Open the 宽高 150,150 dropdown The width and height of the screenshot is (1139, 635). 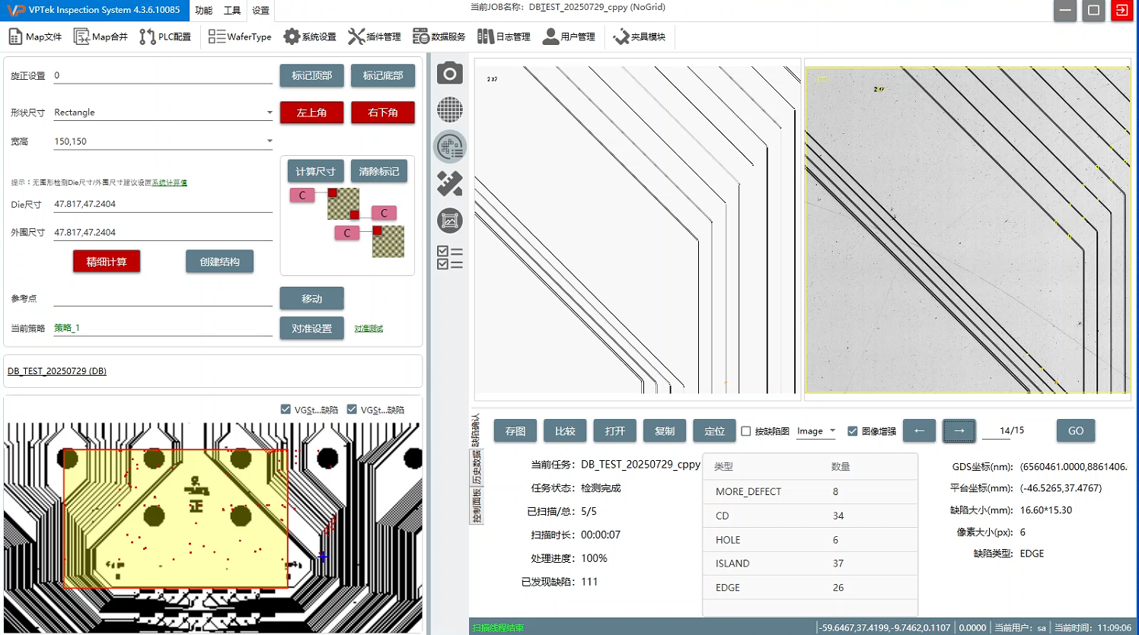[x=270, y=141]
